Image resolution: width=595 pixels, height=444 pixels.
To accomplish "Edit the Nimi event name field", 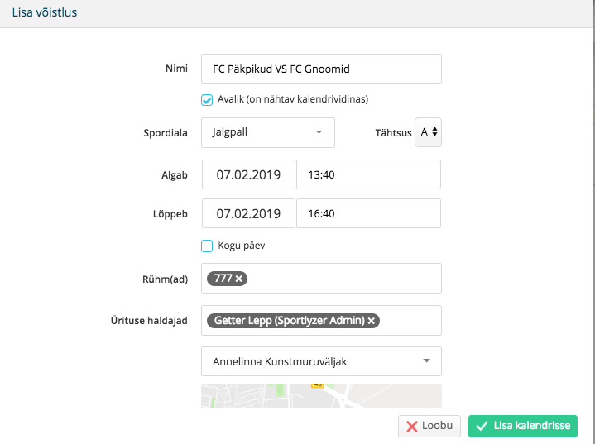I will point(321,69).
